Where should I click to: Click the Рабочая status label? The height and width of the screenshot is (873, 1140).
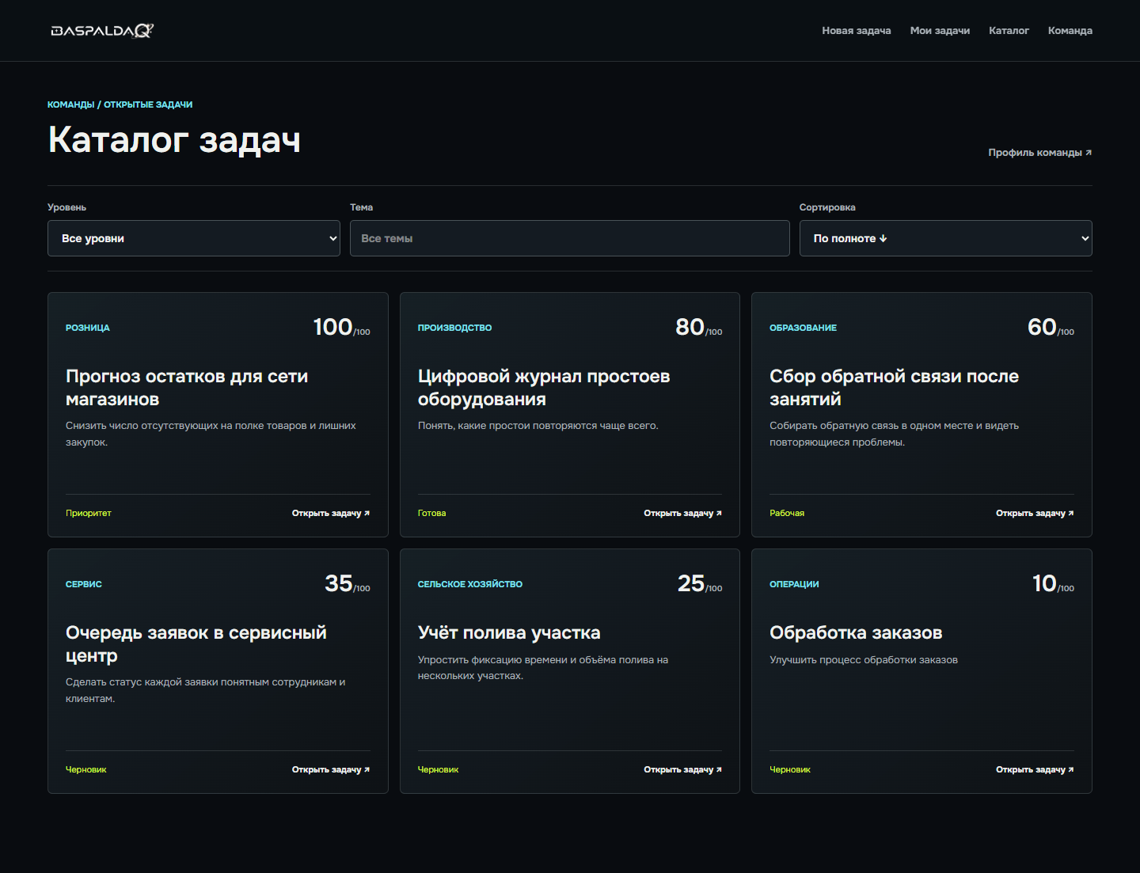point(787,514)
